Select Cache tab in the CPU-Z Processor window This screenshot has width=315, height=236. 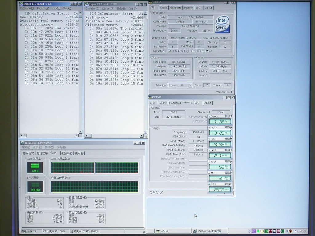click(164, 8)
